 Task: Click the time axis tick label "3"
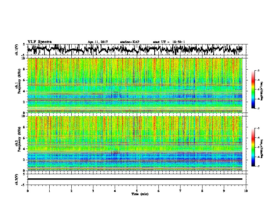click(93, 191)
